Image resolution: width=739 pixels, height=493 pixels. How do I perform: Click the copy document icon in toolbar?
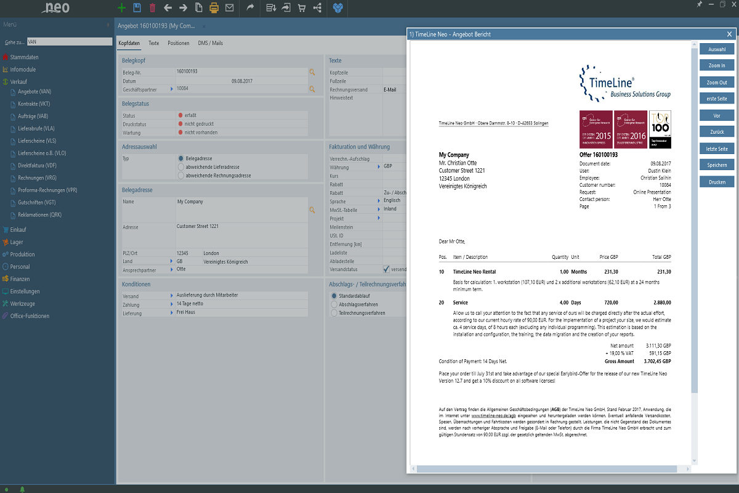(x=198, y=8)
